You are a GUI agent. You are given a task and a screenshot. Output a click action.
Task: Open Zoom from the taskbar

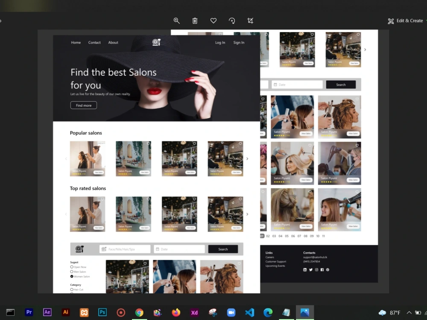click(x=231, y=312)
